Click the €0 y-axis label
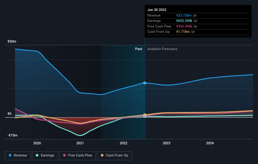Image resolution: width=258 pixels, height=164 pixels. coord(9,114)
